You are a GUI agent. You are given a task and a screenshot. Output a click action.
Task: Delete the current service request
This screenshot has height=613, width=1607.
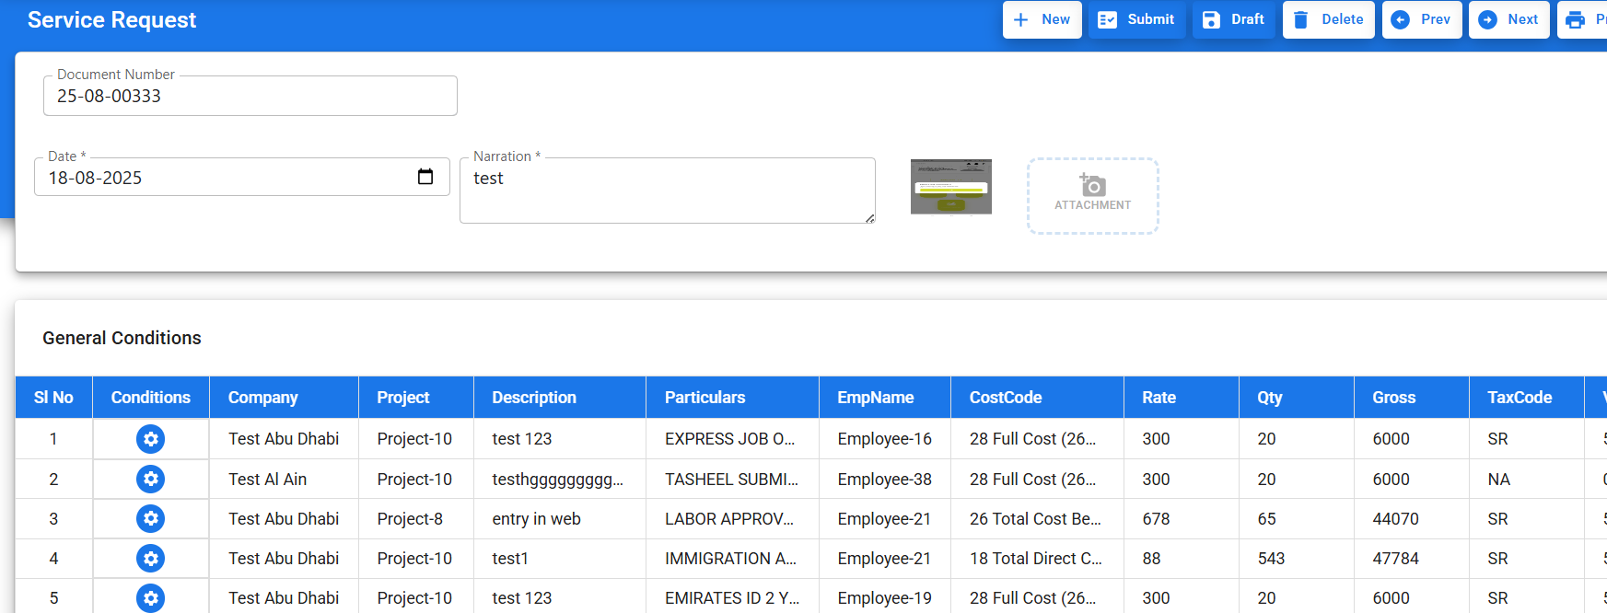(1328, 19)
